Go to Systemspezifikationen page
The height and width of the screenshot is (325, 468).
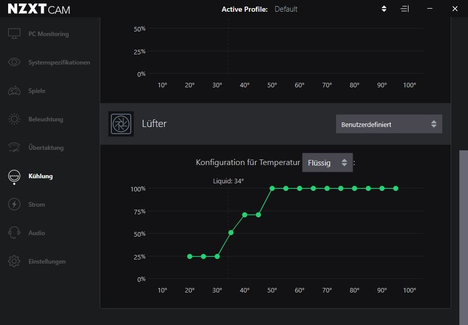pyautogui.click(x=59, y=62)
